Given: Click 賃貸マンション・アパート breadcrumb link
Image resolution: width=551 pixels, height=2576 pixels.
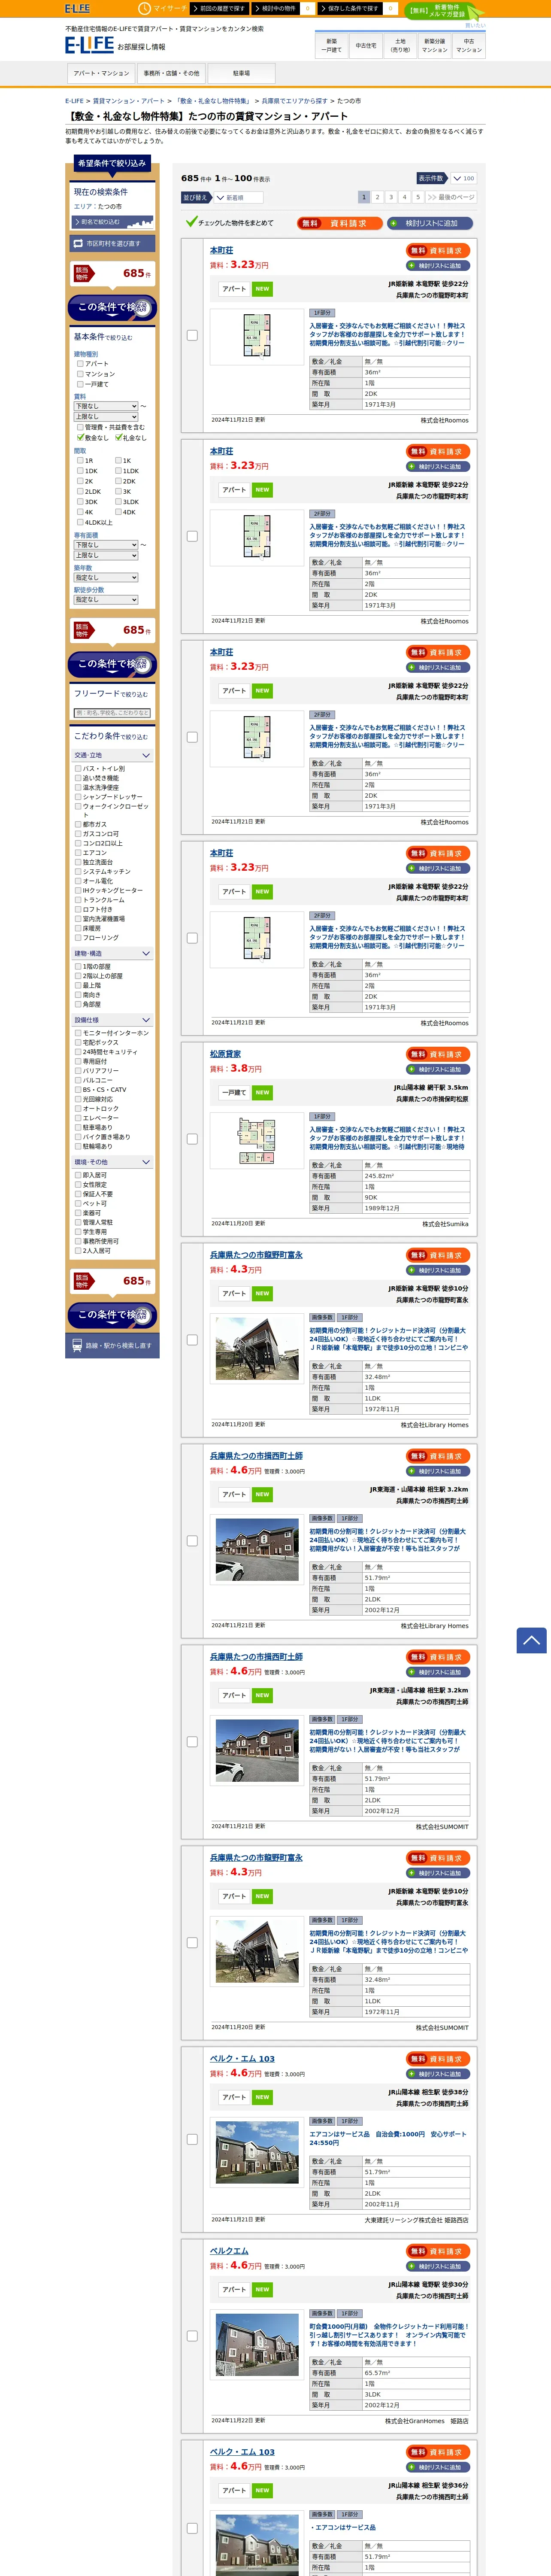Looking at the screenshot, I should coord(129,101).
